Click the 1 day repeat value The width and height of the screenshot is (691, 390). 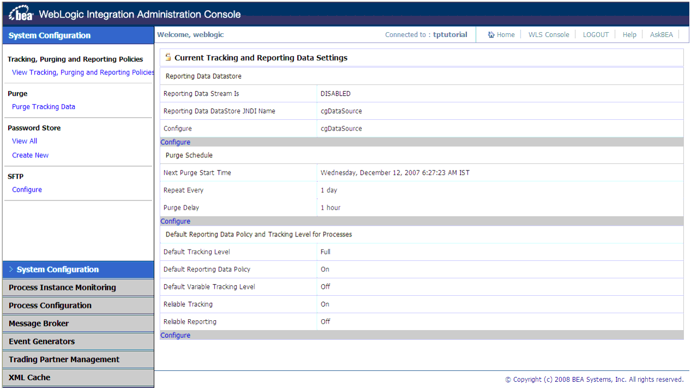pos(329,190)
